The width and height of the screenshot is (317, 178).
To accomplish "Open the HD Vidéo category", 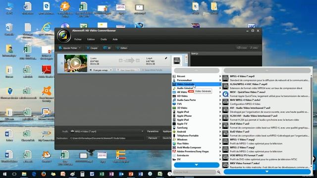I will point(197,96).
